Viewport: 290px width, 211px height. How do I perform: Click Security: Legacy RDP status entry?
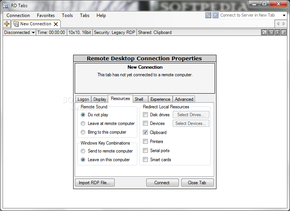click(115, 32)
